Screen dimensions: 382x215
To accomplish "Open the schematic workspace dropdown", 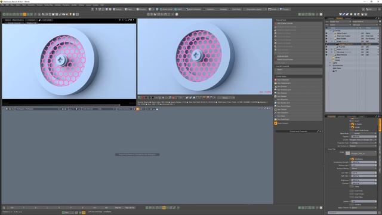I will [x=38, y=109].
